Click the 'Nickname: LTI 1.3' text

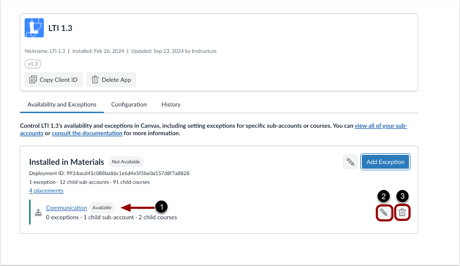tap(45, 51)
